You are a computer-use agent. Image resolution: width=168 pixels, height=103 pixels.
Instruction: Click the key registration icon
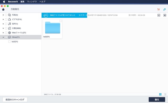[165, 9]
